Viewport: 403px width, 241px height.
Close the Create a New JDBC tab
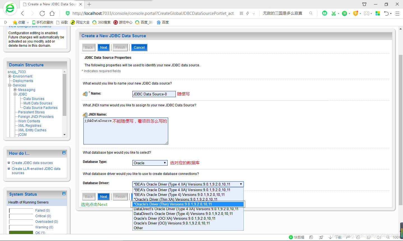tap(81, 4)
